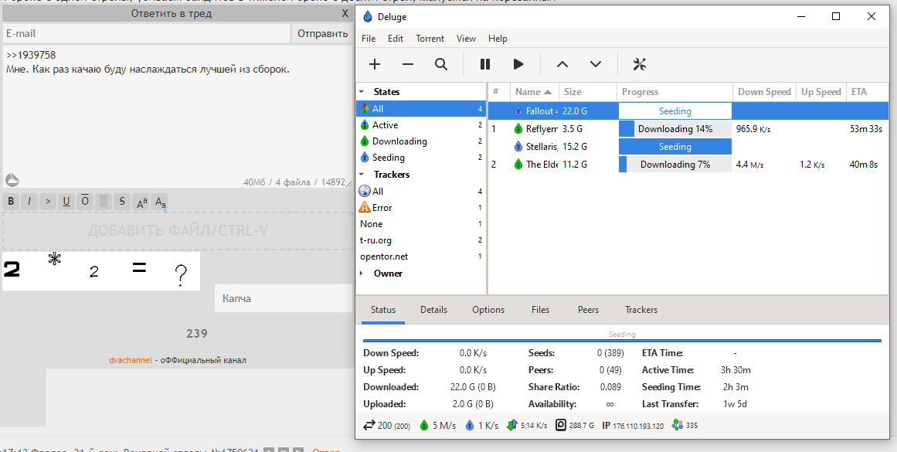Screen dimensions: 897x452
Task: Filter by Downloading state
Action: pos(421,141)
